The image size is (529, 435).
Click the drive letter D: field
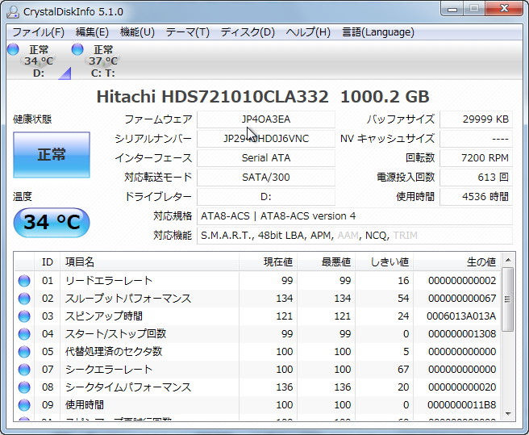point(266,197)
